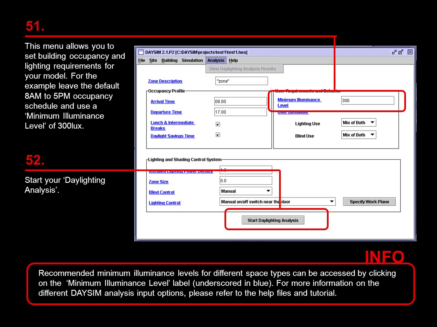Click the Start Daylighting Analysis button
The width and height of the screenshot is (437, 327).
pyautogui.click(x=273, y=220)
